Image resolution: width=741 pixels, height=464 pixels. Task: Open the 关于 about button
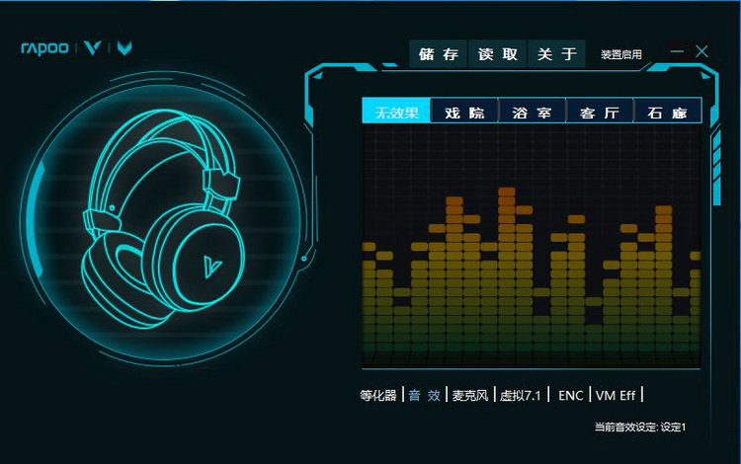[556, 54]
